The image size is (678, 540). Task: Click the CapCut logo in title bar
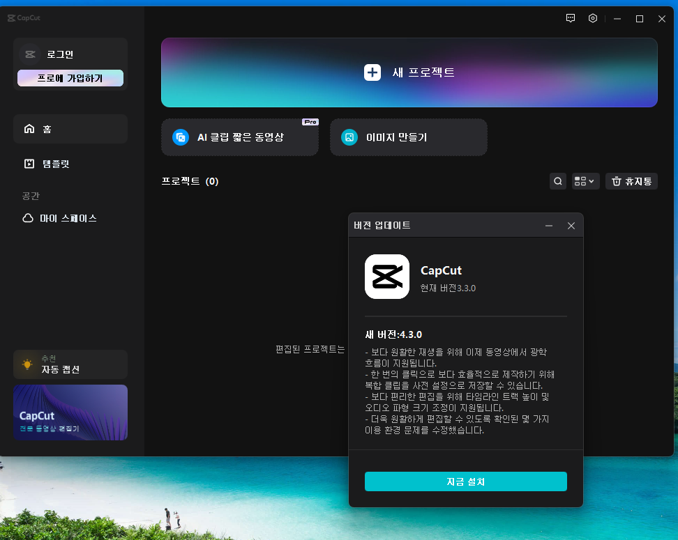(24, 17)
